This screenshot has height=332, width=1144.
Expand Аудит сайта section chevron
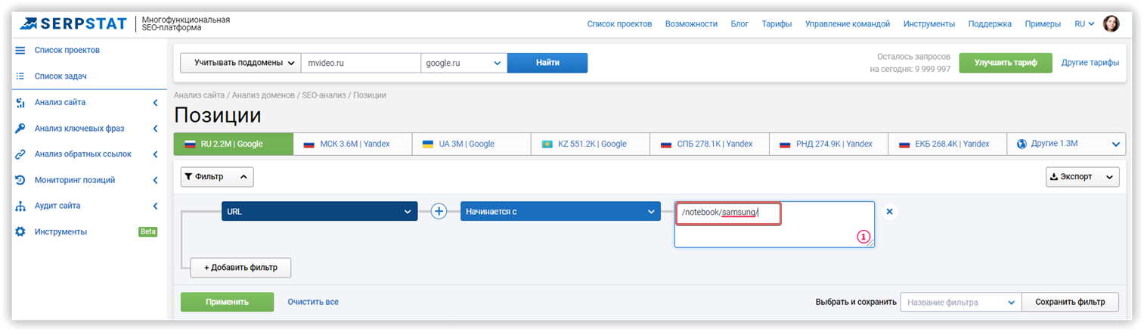(155, 206)
